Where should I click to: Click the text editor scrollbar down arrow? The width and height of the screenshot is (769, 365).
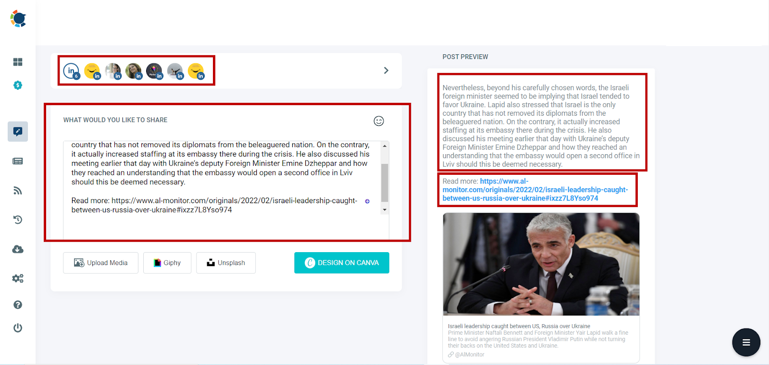384,210
